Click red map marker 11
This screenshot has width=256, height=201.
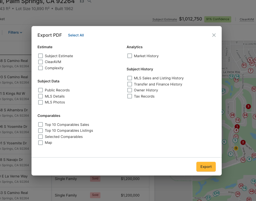coord(236,137)
